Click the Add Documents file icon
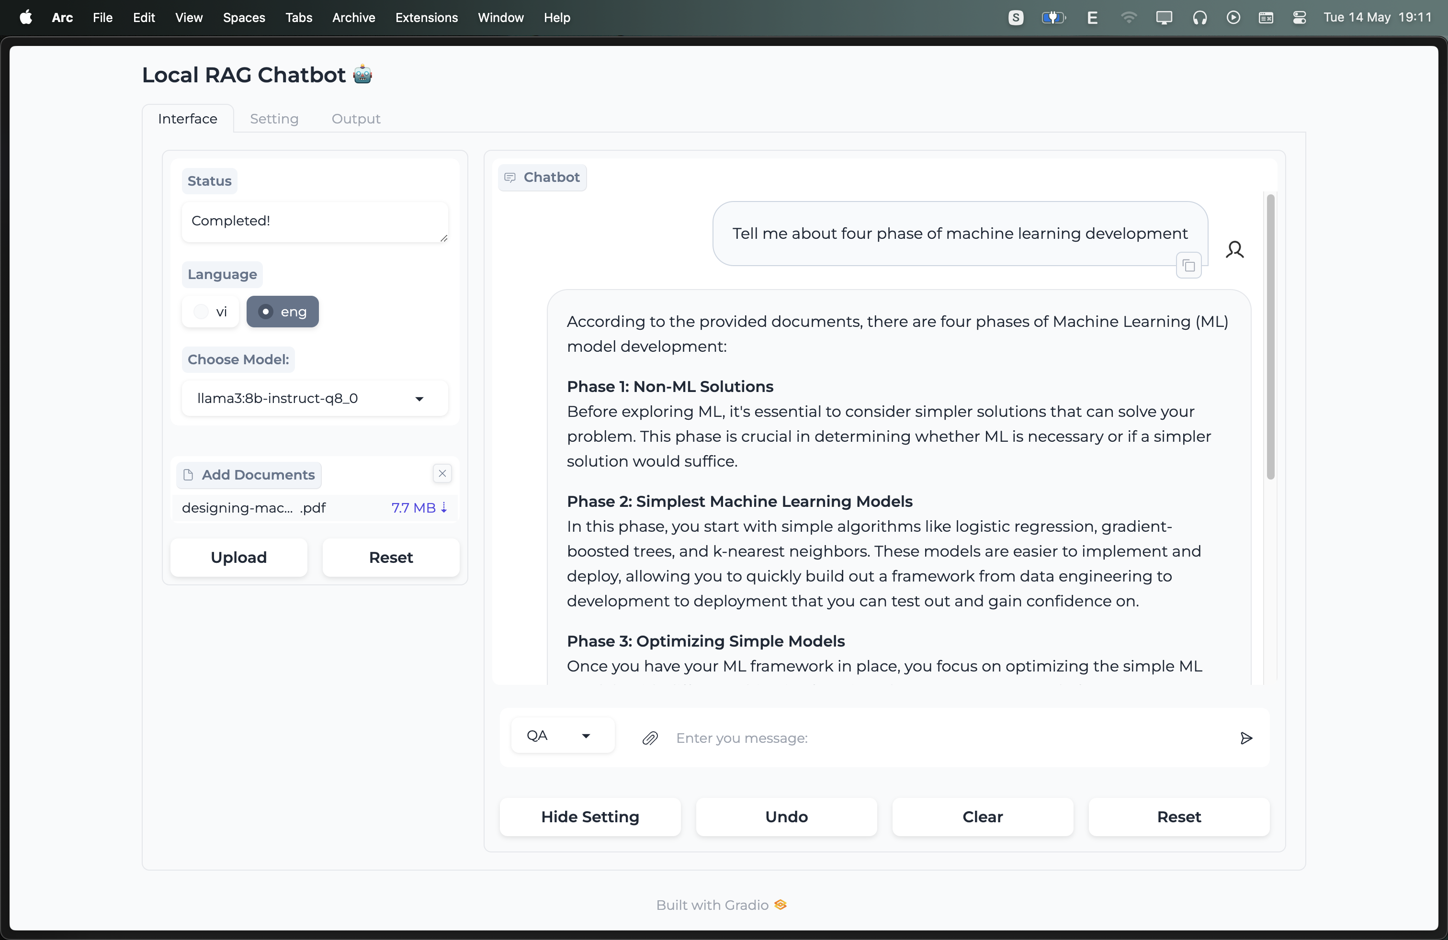This screenshot has height=940, width=1448. point(189,475)
